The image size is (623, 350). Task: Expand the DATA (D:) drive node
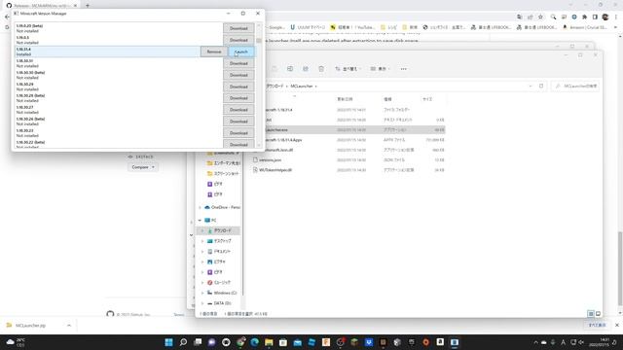tap(202, 303)
